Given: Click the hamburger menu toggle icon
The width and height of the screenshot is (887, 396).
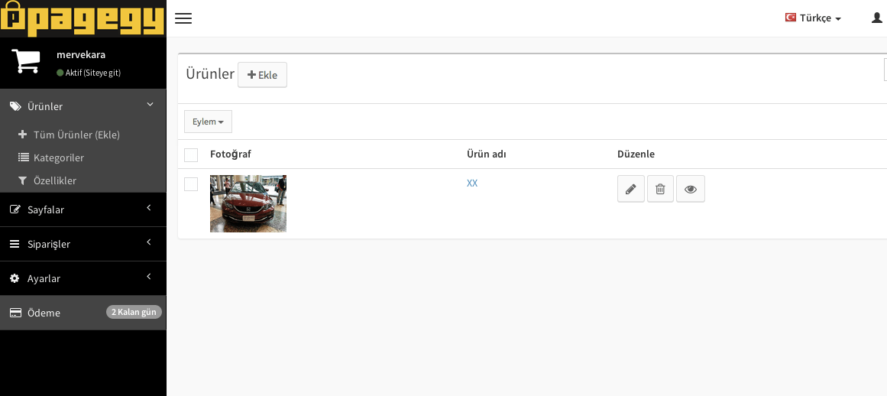Looking at the screenshot, I should click(183, 18).
